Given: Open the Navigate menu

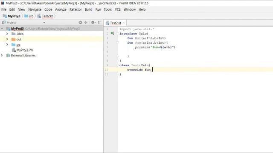Looking at the screenshot, I should (35, 9).
